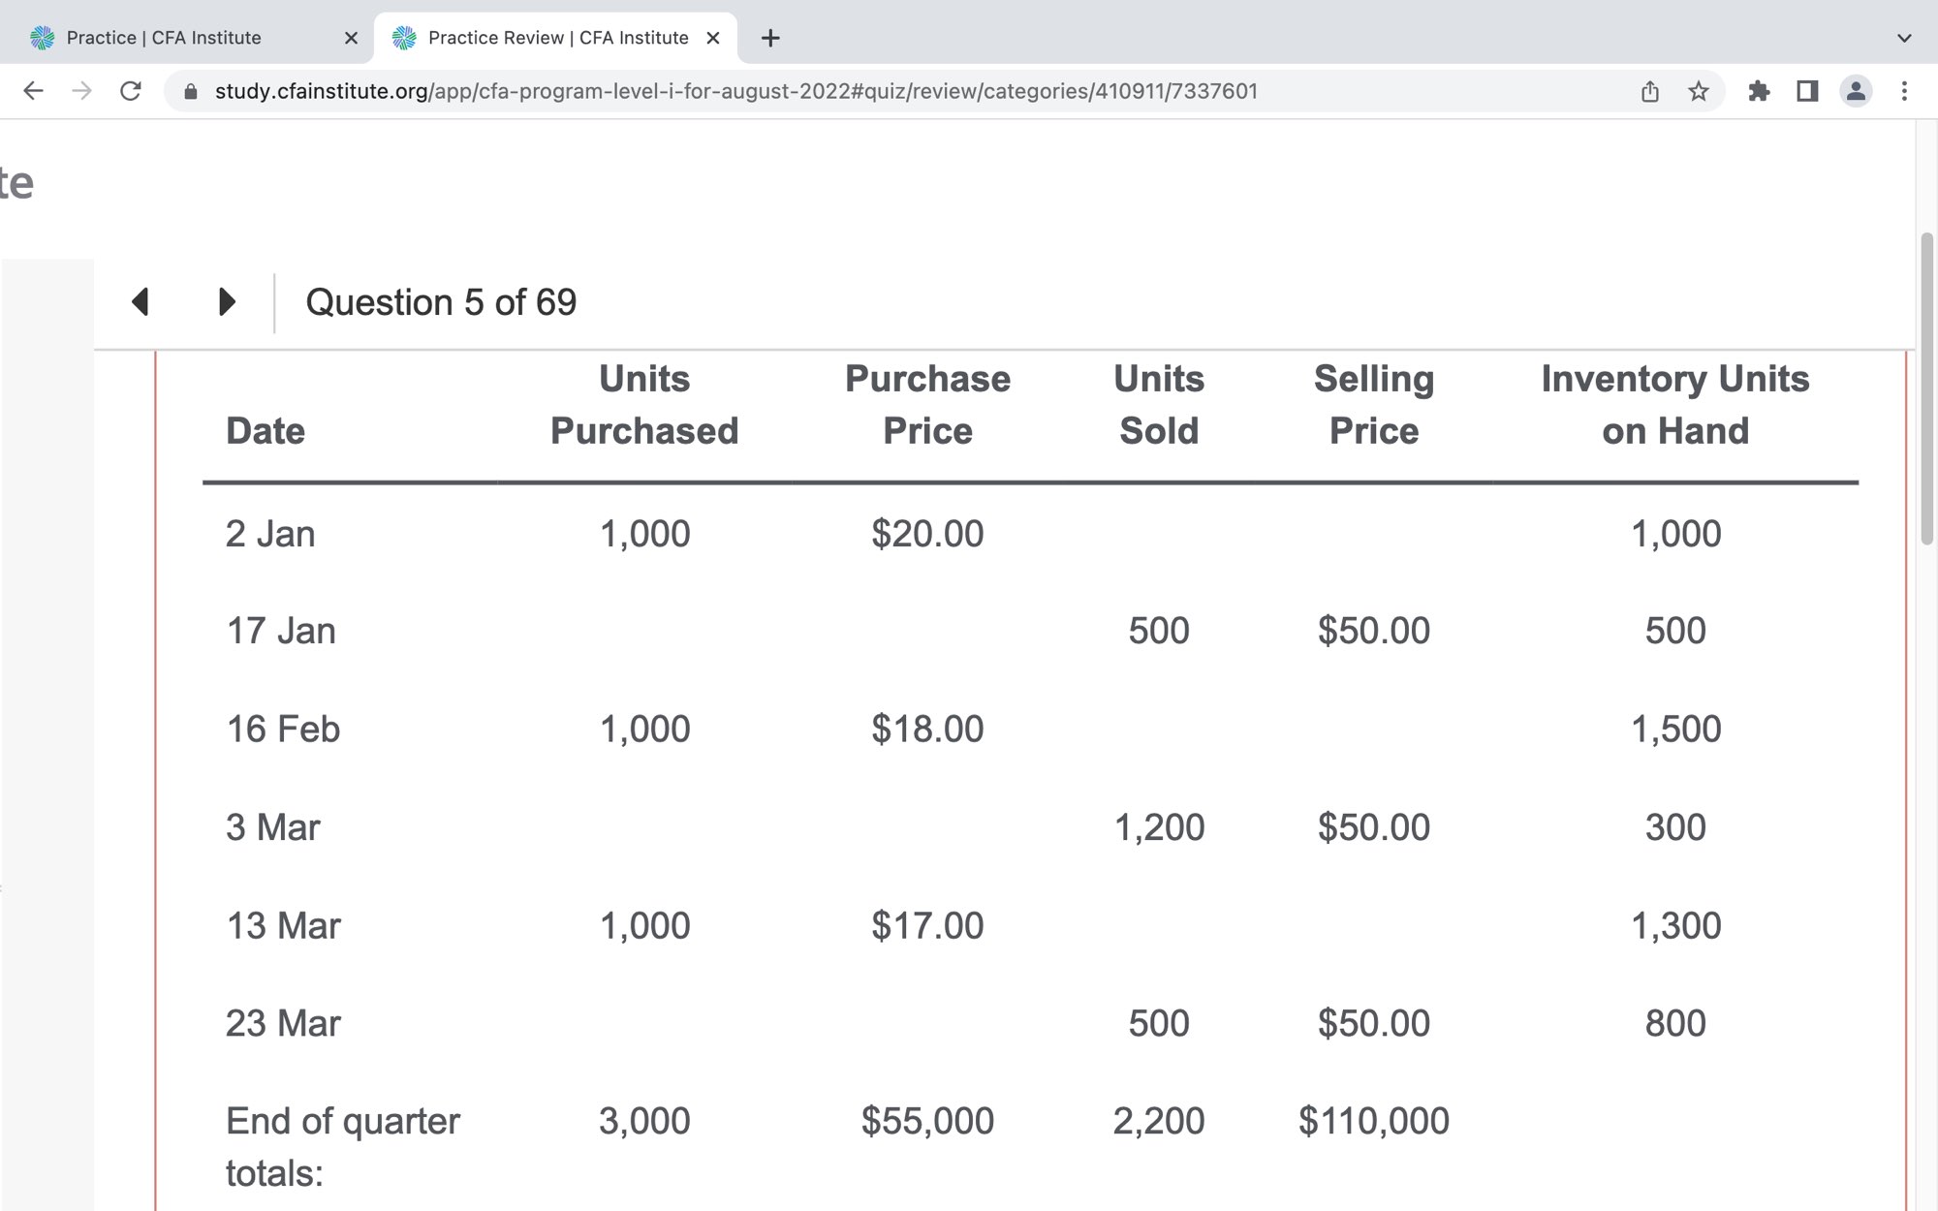1938x1211 pixels.
Task: Open the share page icon
Action: pos(1650,91)
